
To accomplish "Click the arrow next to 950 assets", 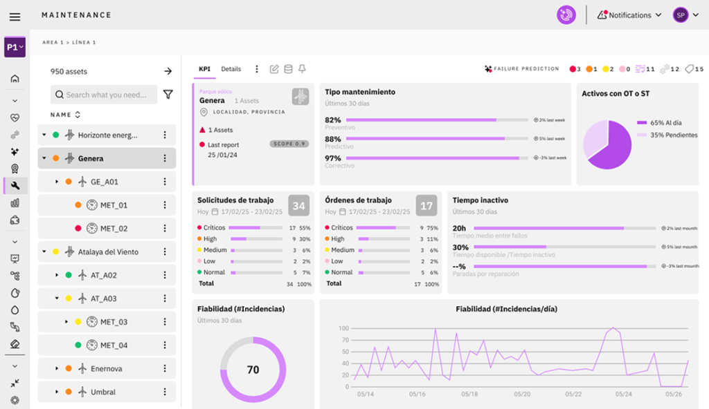I will [x=168, y=71].
